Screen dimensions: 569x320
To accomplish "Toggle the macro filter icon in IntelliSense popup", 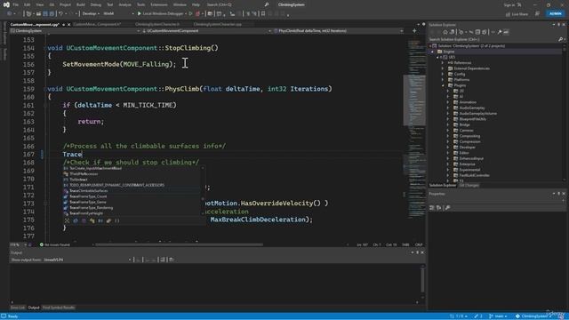I will 100,220.
